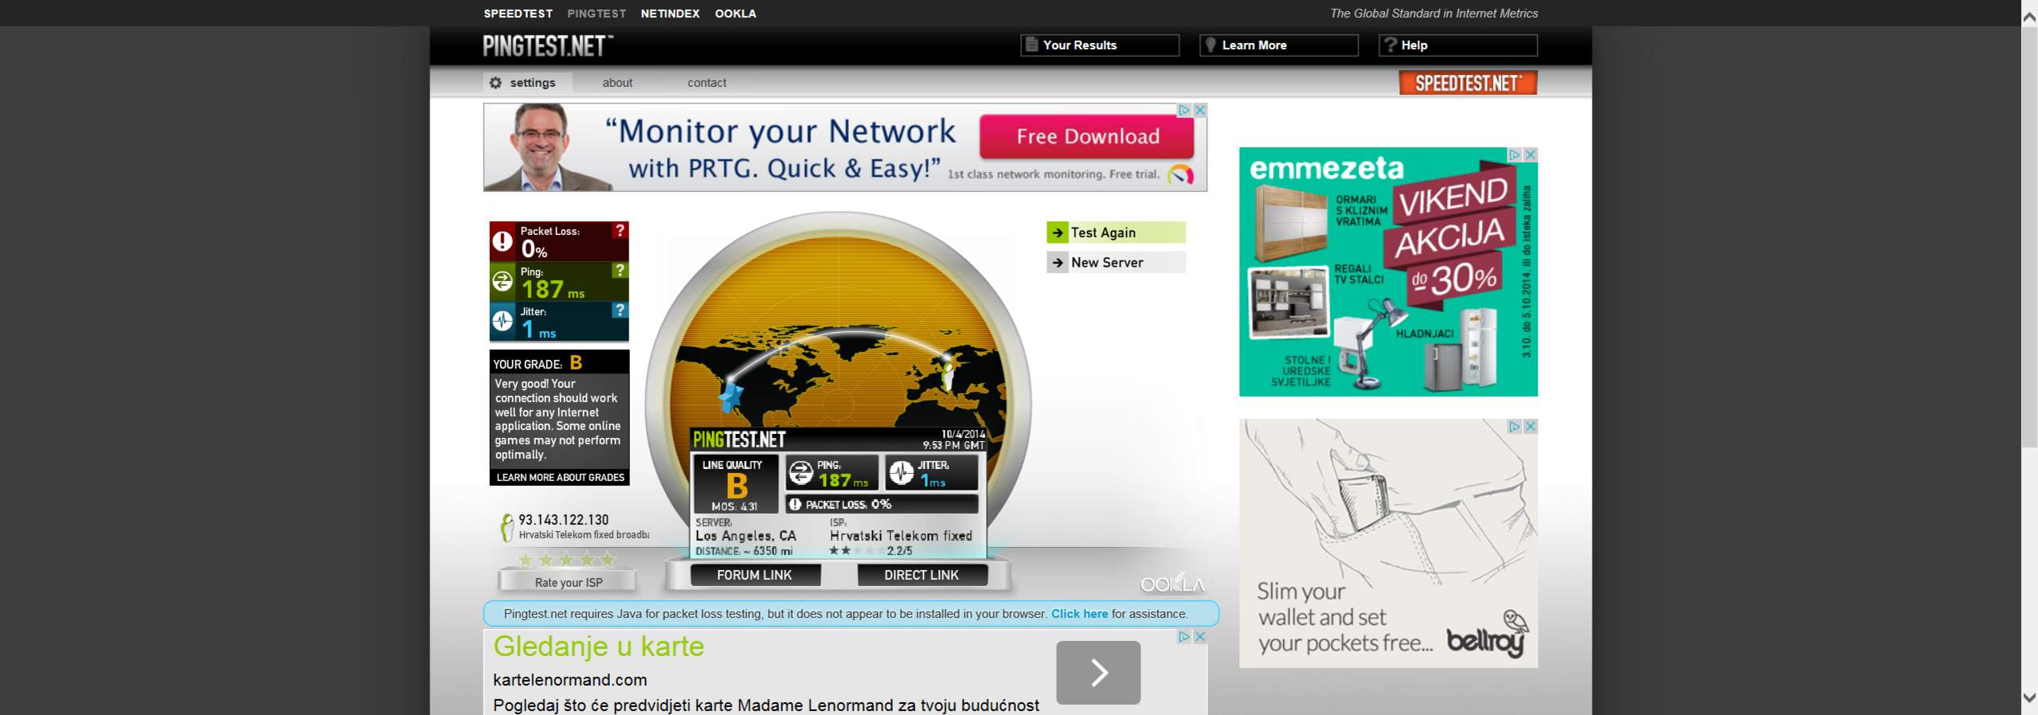
Task: Click the Jitter question mark help
Action: click(620, 310)
